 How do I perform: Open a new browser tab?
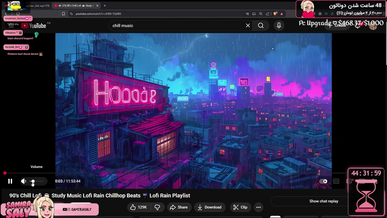(105, 5)
